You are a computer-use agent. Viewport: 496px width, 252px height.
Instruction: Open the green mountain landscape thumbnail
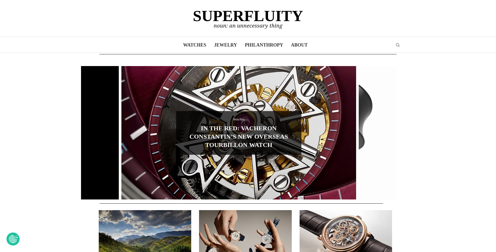tap(145, 231)
